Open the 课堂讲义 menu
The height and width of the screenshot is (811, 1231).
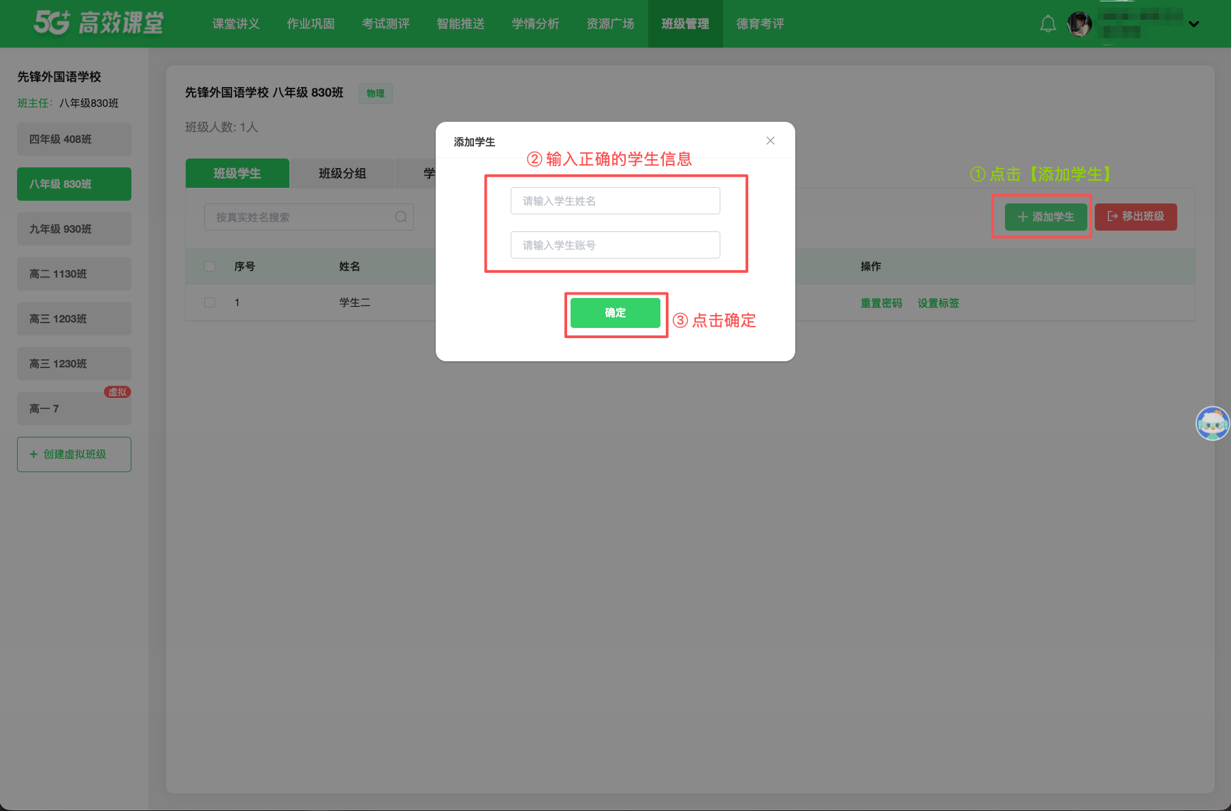(236, 24)
